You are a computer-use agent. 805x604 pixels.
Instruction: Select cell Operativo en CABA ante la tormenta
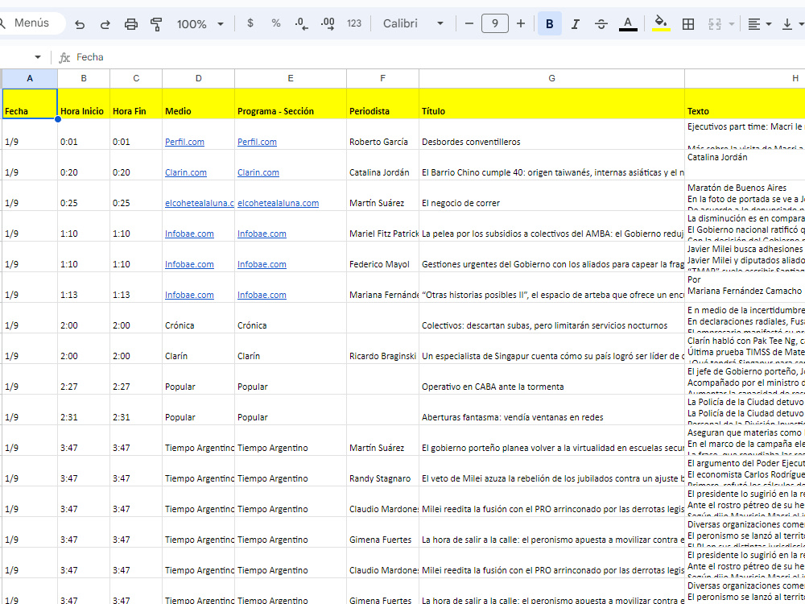tap(552, 379)
